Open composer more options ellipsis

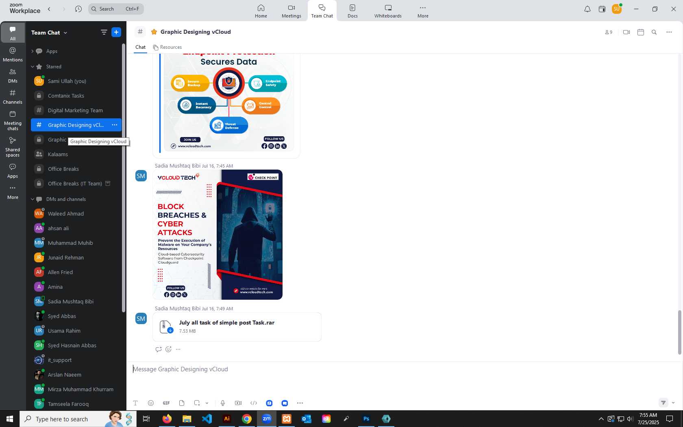300,403
